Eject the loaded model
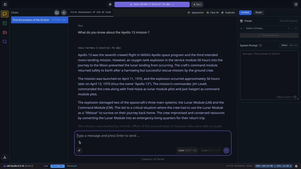The width and height of the screenshot is (301, 169). point(197,4)
